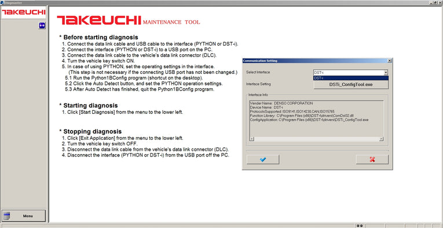Click the status bar connection indicator icon
The image size is (443, 228).
click(x=360, y=226)
